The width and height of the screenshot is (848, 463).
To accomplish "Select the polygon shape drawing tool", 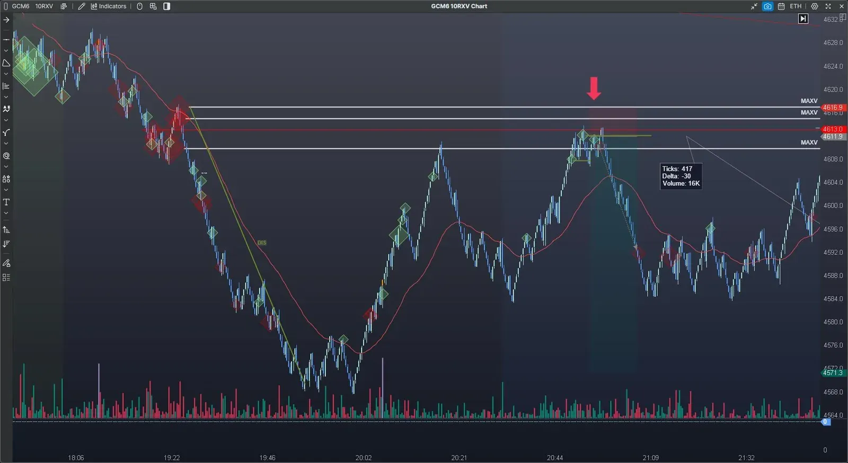I will point(6,63).
